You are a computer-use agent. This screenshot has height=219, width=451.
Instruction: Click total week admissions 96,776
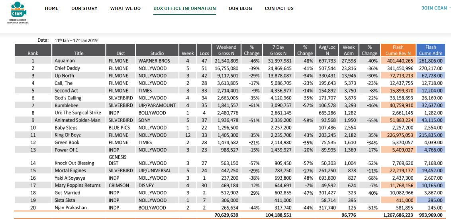(x=349, y=215)
